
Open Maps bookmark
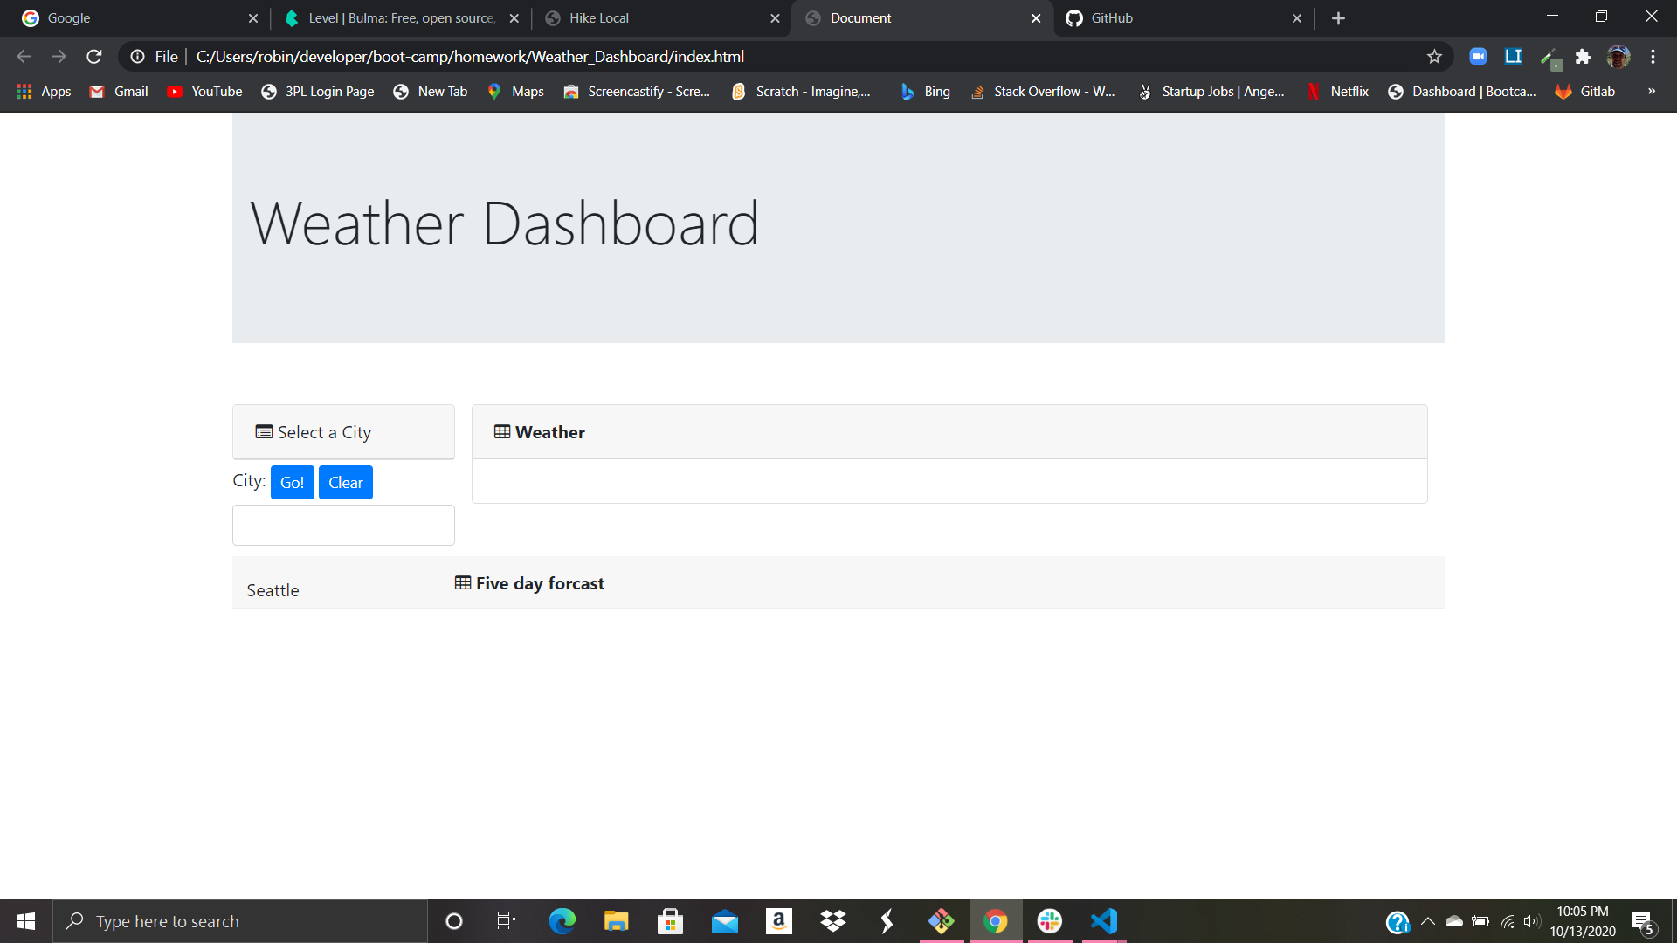coord(515,92)
